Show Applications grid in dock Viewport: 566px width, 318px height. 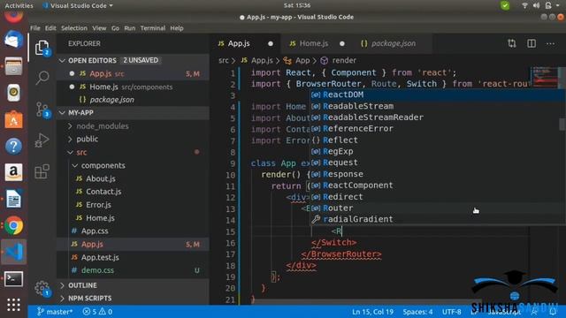(14, 305)
